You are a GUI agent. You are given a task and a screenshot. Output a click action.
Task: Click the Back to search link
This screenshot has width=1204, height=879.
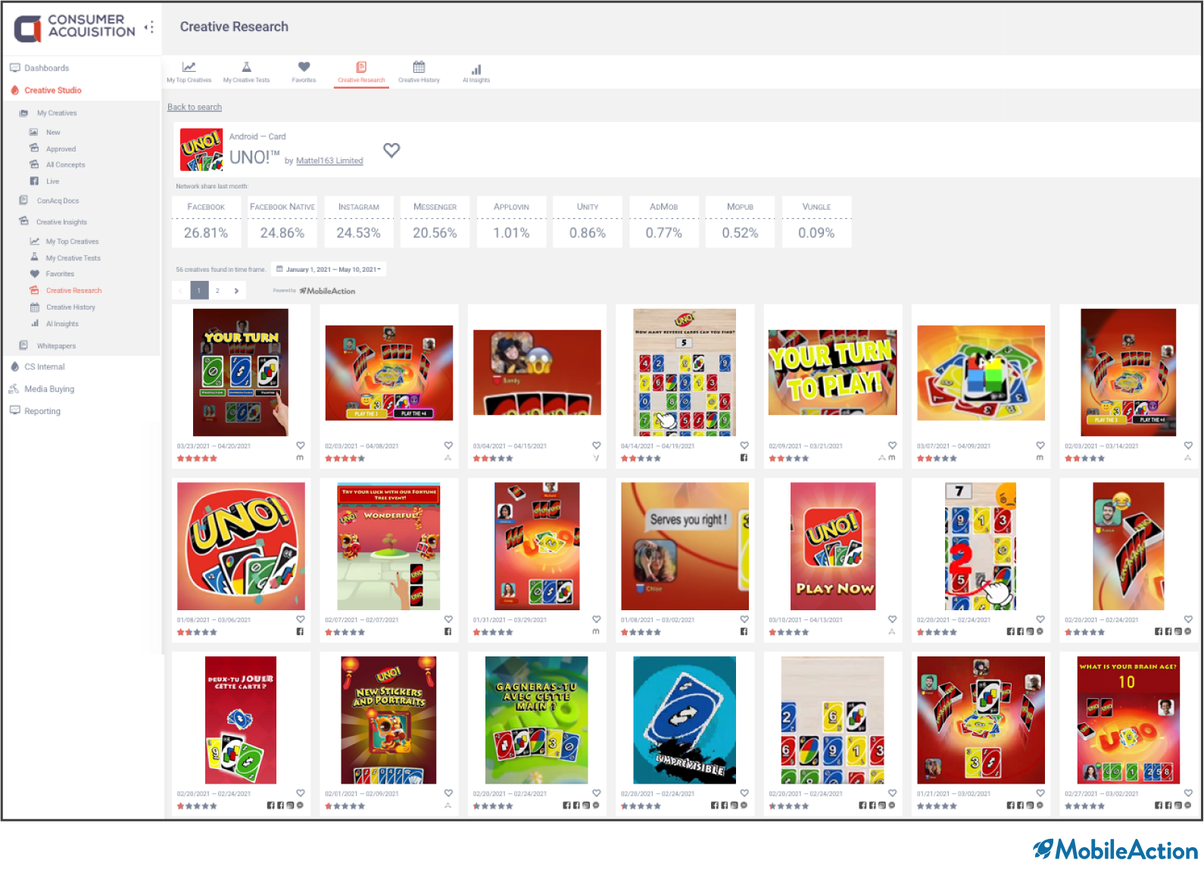click(x=195, y=108)
